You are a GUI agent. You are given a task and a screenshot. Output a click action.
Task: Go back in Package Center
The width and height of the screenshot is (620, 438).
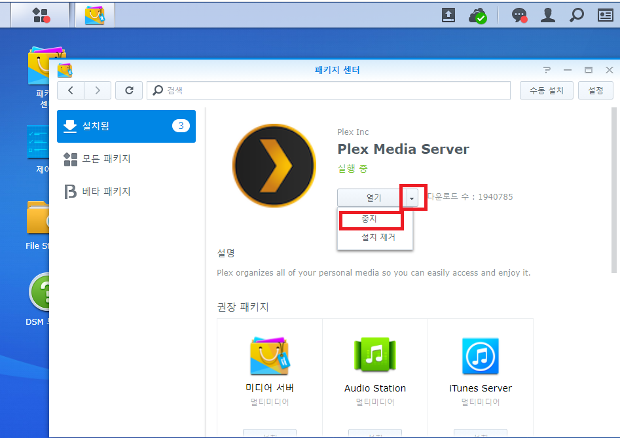71,90
